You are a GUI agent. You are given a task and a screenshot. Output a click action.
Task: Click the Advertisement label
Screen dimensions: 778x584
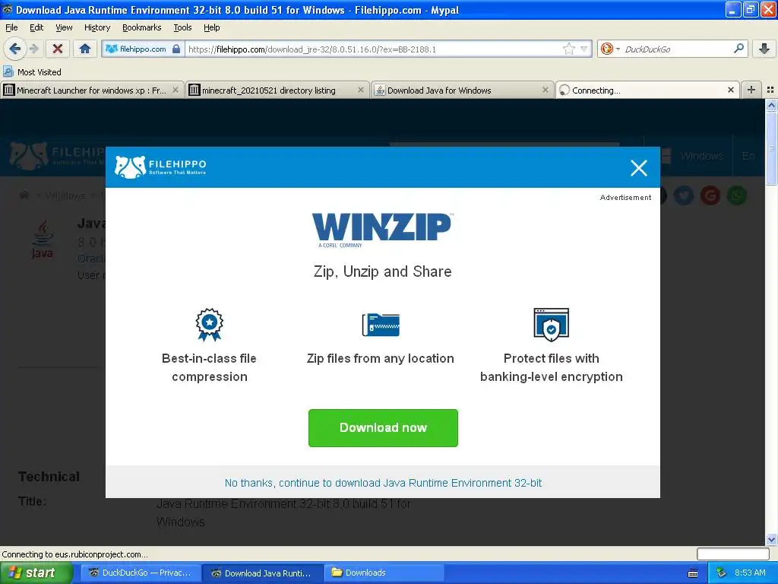coord(625,197)
